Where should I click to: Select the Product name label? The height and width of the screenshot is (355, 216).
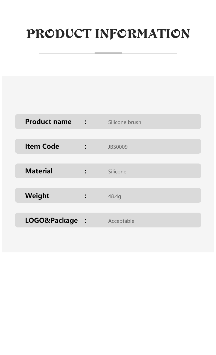point(48,122)
